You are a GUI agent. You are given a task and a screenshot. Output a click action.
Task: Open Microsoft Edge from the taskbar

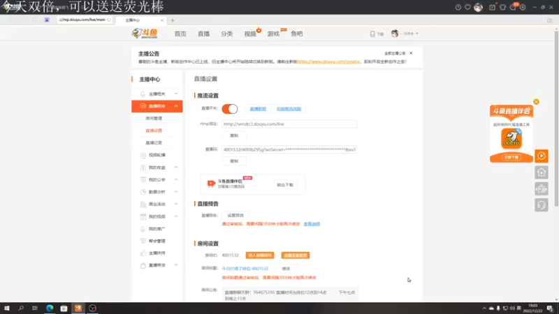(50, 308)
